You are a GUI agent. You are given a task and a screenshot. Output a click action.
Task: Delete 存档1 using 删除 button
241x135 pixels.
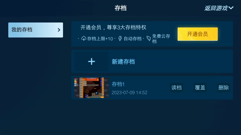pyautogui.click(x=224, y=88)
